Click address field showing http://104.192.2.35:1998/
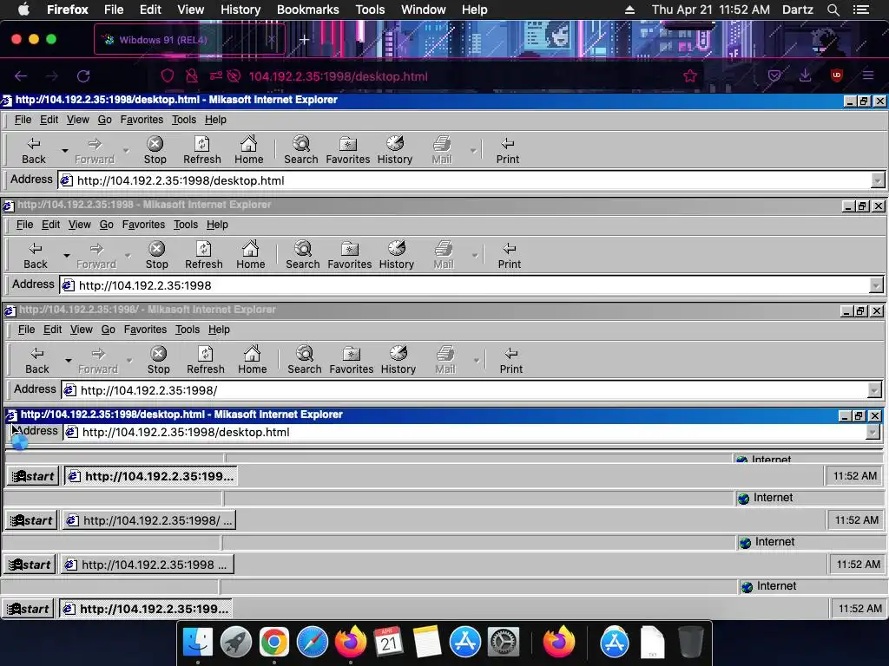The height and width of the screenshot is (666, 889). pyautogui.click(x=464, y=390)
